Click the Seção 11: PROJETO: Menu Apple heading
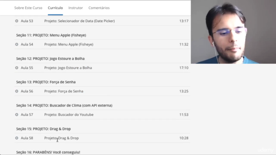Viewport: 276px width, 155px height. [51, 35]
